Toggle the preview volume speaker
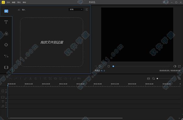183x120 pixels. point(175,66)
